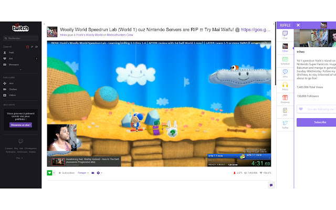Open the Riffle Giveaway tab

pos(285,99)
